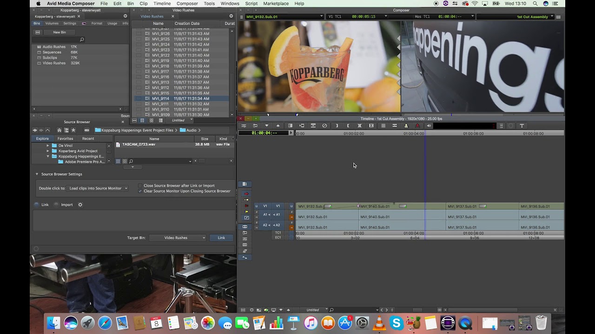Screen dimensions: 595x334
Task: Switch to the Volumes tab
Action: [52, 23]
